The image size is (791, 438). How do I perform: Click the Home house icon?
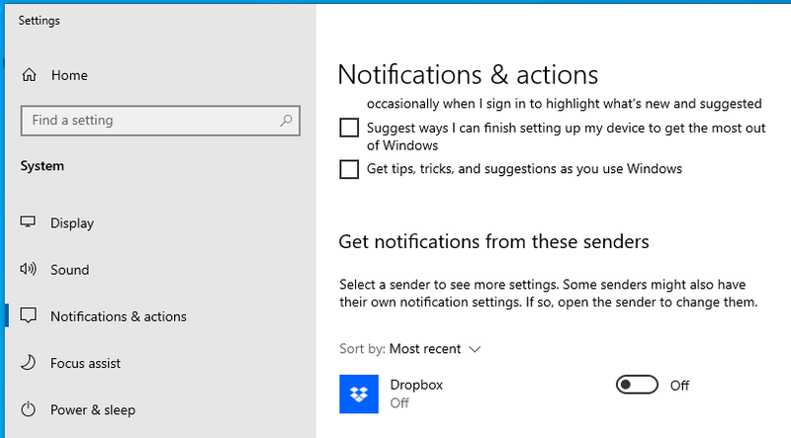click(x=29, y=75)
